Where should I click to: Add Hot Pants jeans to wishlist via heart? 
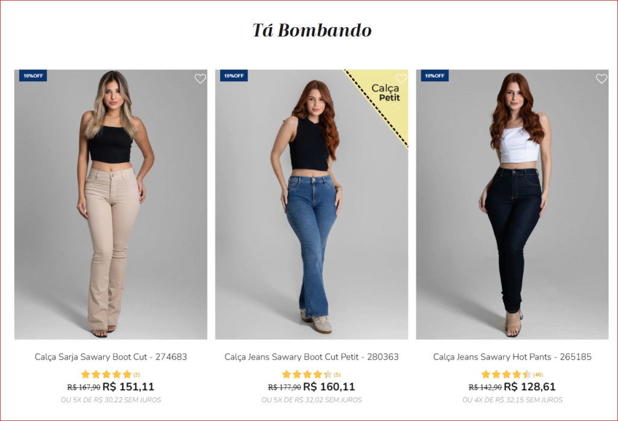[x=602, y=79]
